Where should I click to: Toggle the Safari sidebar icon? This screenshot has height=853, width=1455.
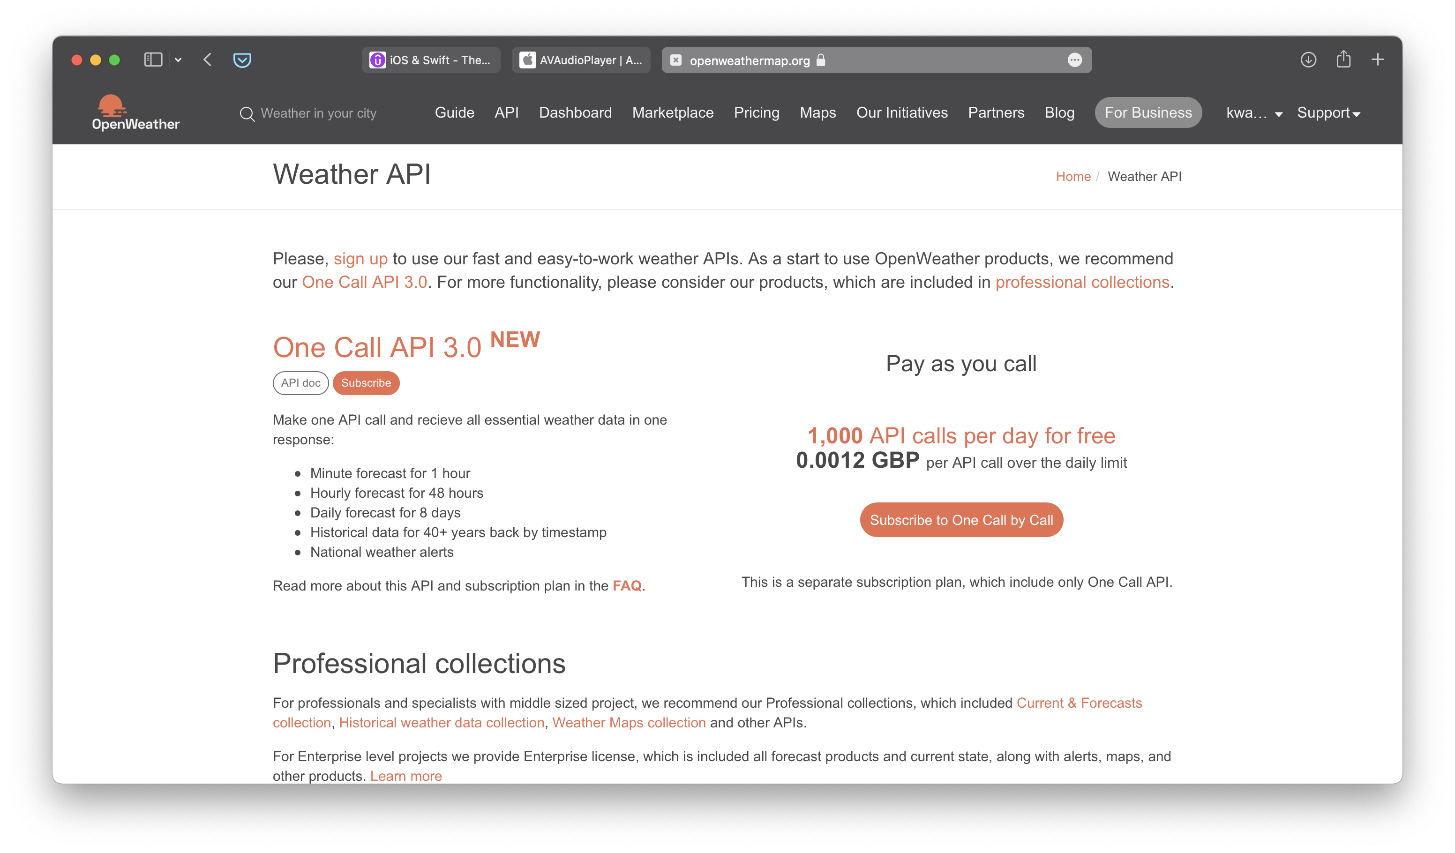pos(153,60)
